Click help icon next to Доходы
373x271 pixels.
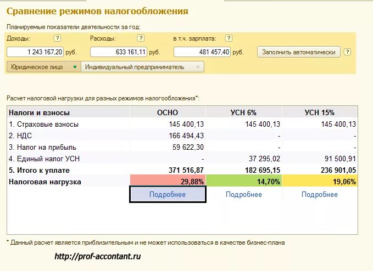click(x=57, y=38)
